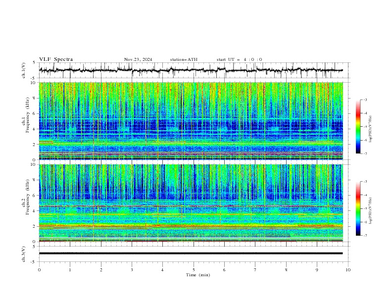Click time axis tick label '1'
This screenshot has height=303, width=392.
point(70,270)
